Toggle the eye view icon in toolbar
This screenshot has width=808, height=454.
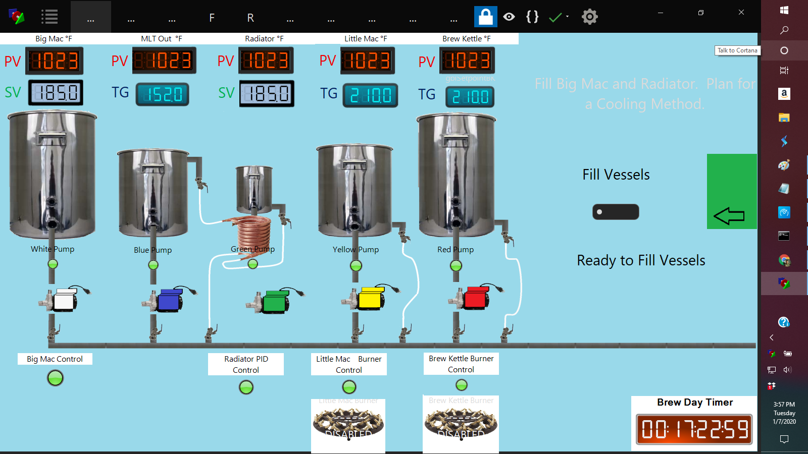pyautogui.click(x=509, y=17)
